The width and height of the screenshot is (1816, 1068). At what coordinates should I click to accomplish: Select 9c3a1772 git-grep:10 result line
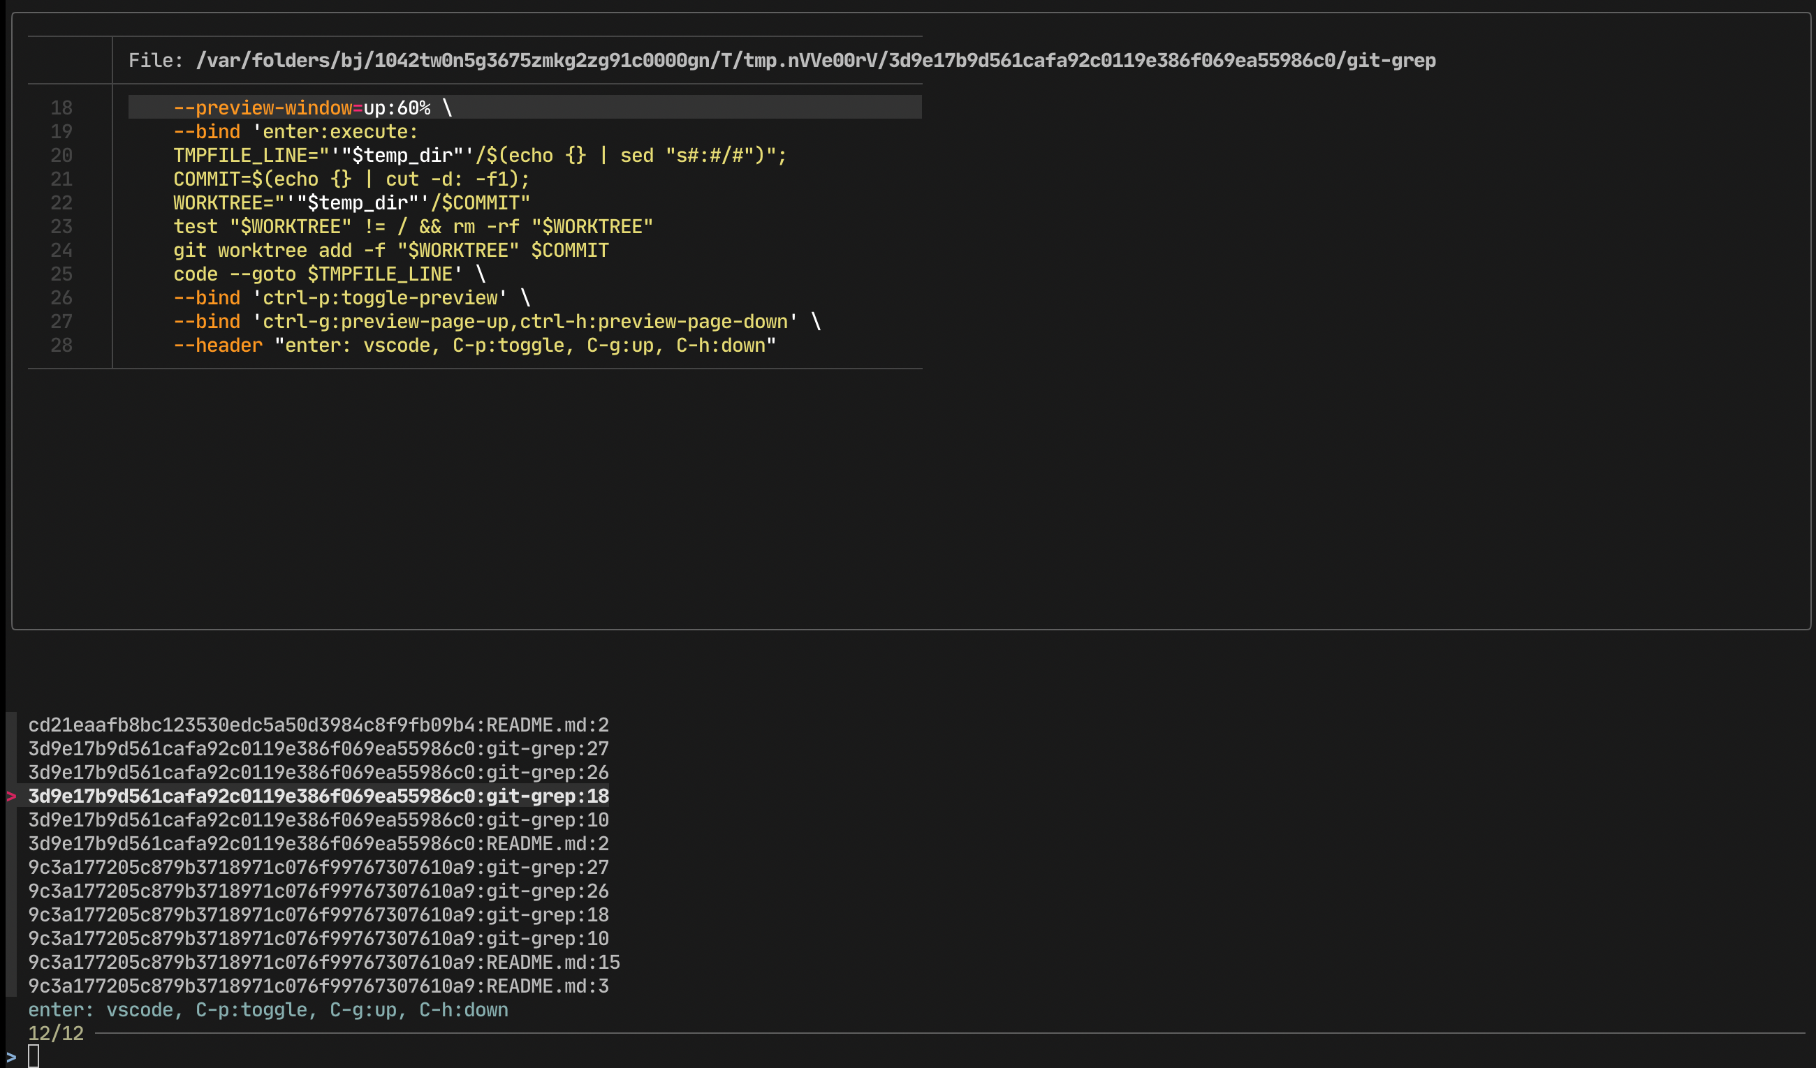(x=318, y=938)
